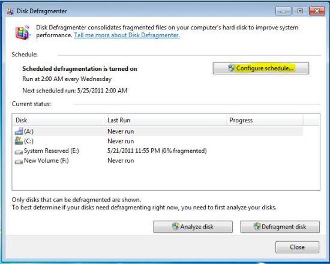Click Scheduled defragmentation is turned on text

click(x=80, y=68)
